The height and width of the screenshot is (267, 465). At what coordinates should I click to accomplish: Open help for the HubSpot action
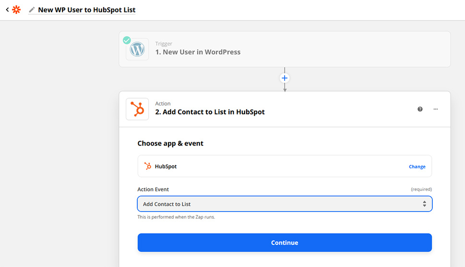[x=420, y=109]
